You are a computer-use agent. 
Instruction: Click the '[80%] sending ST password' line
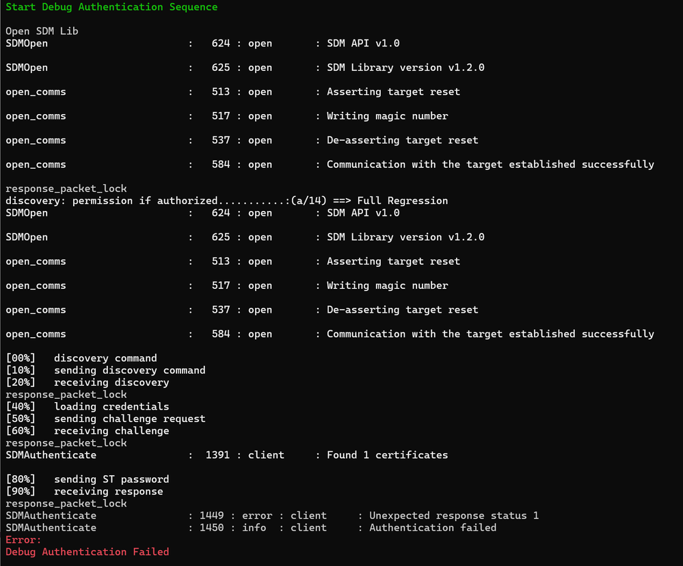point(87,479)
